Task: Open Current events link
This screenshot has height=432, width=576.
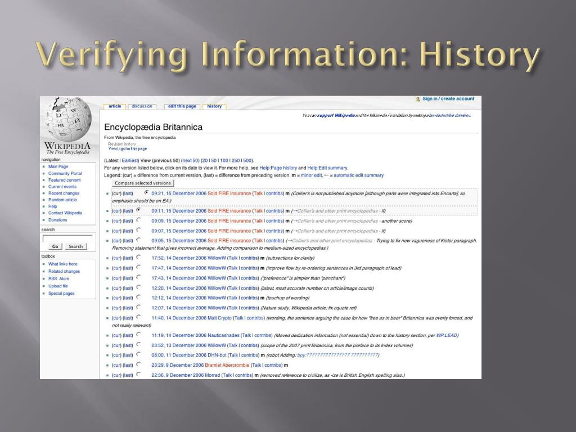Action: tap(62, 187)
